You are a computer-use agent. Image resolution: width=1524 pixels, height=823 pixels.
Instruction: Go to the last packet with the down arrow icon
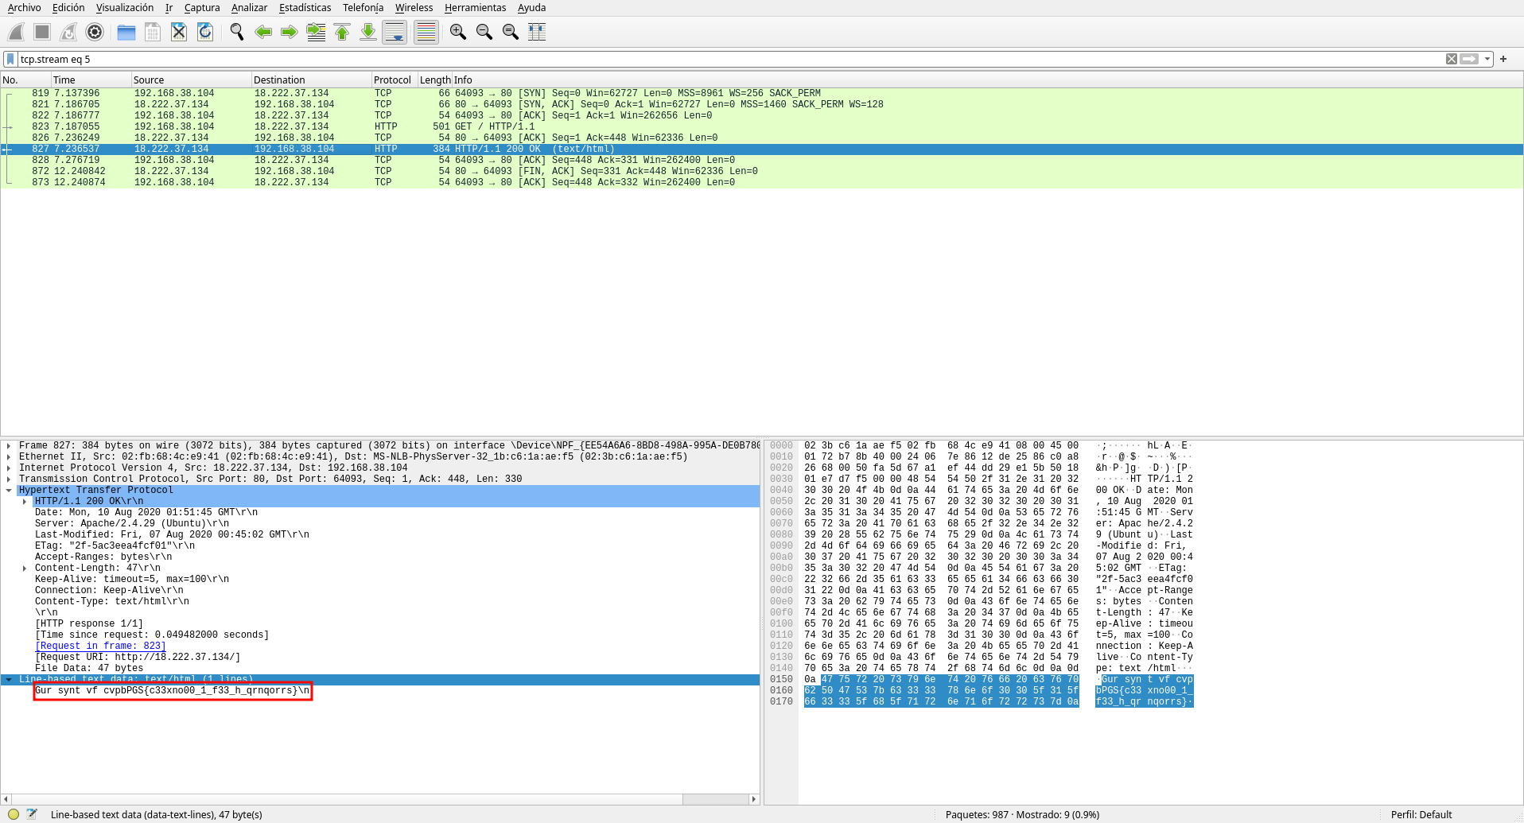(x=367, y=32)
